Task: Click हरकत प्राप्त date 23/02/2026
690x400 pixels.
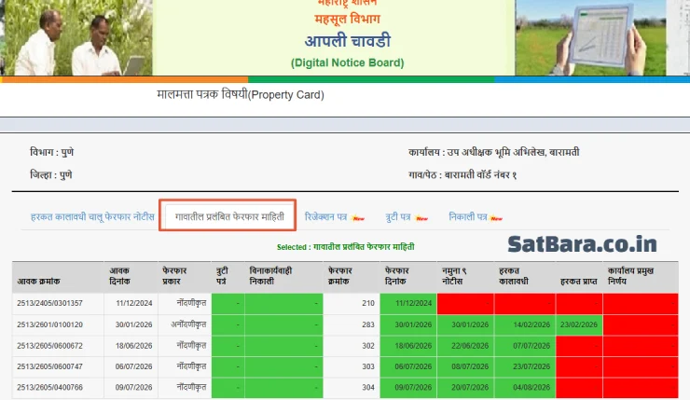Action: point(579,324)
